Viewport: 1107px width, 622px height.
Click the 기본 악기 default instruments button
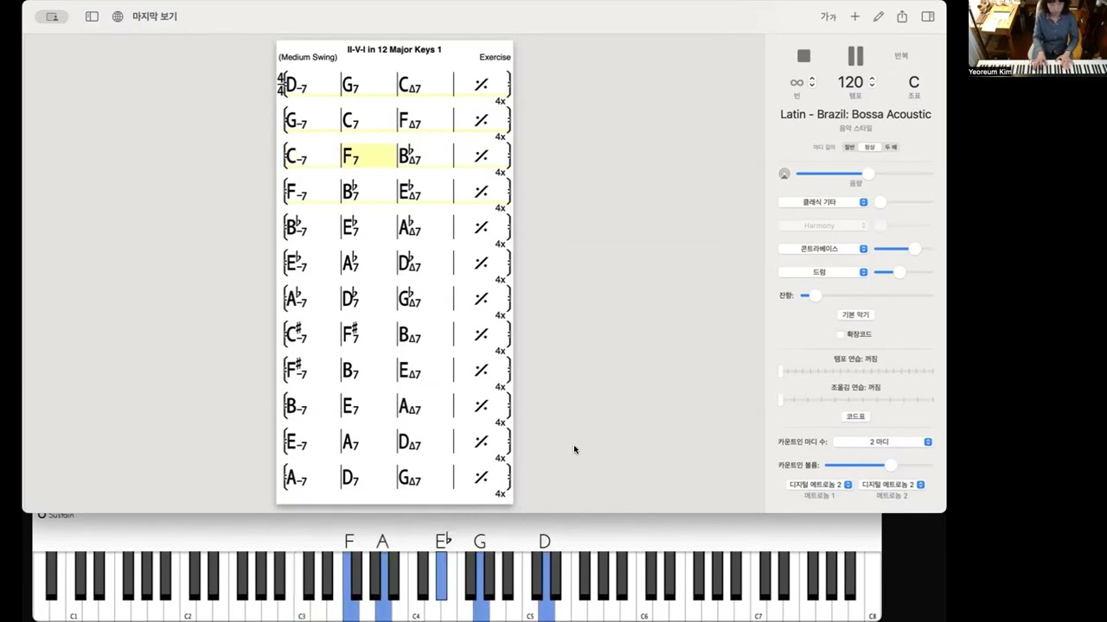tap(855, 315)
